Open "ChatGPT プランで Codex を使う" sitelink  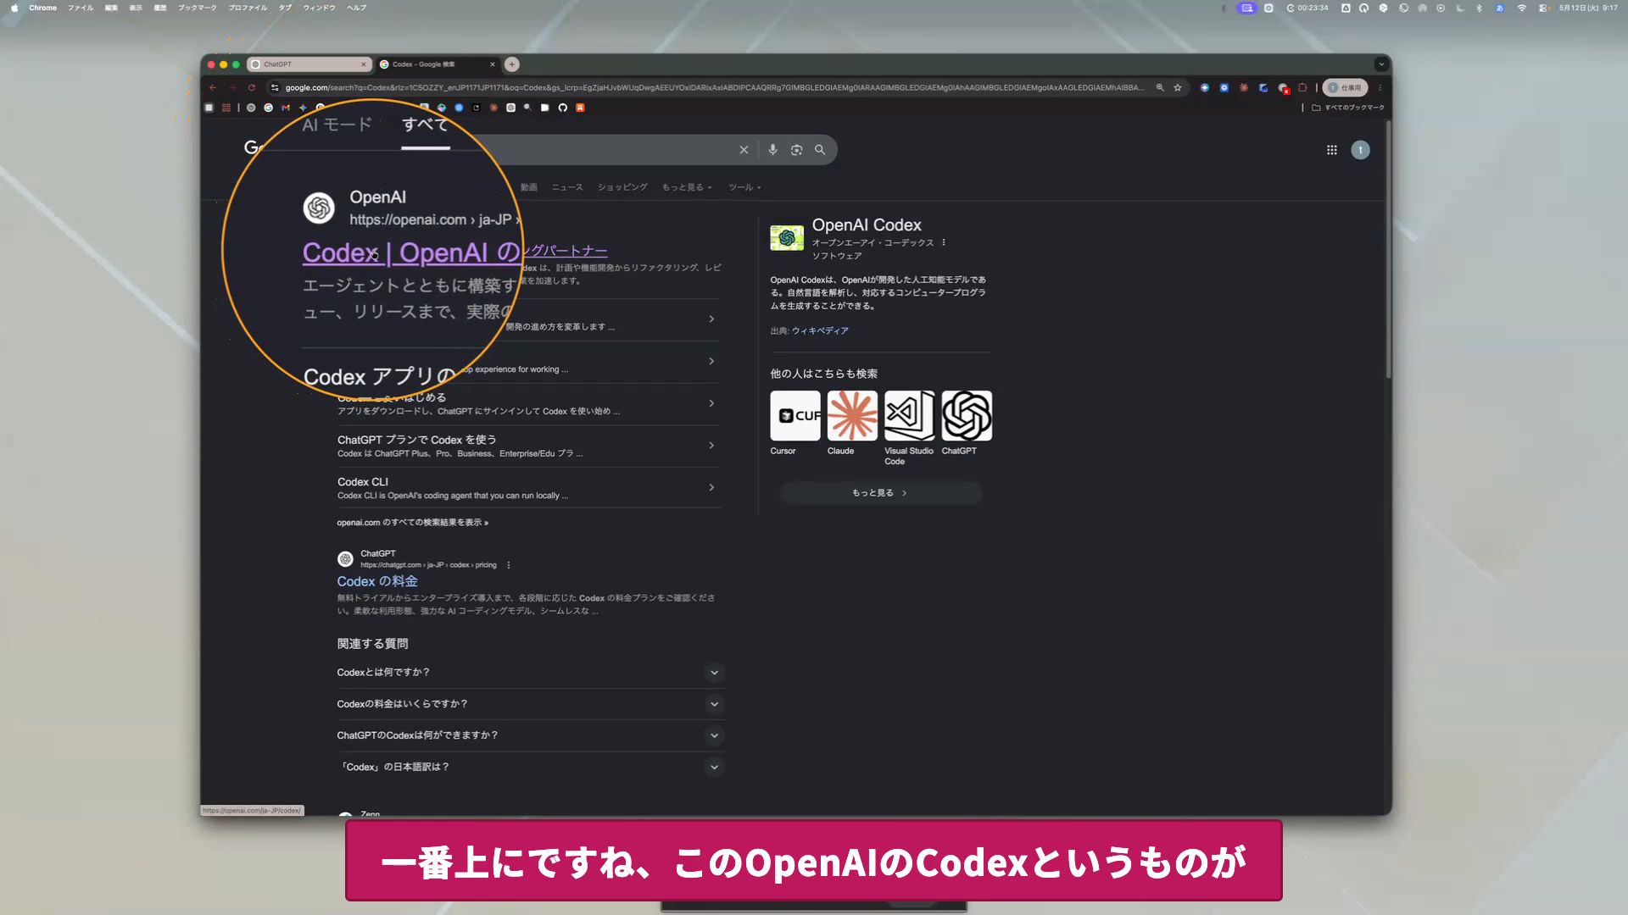point(416,440)
